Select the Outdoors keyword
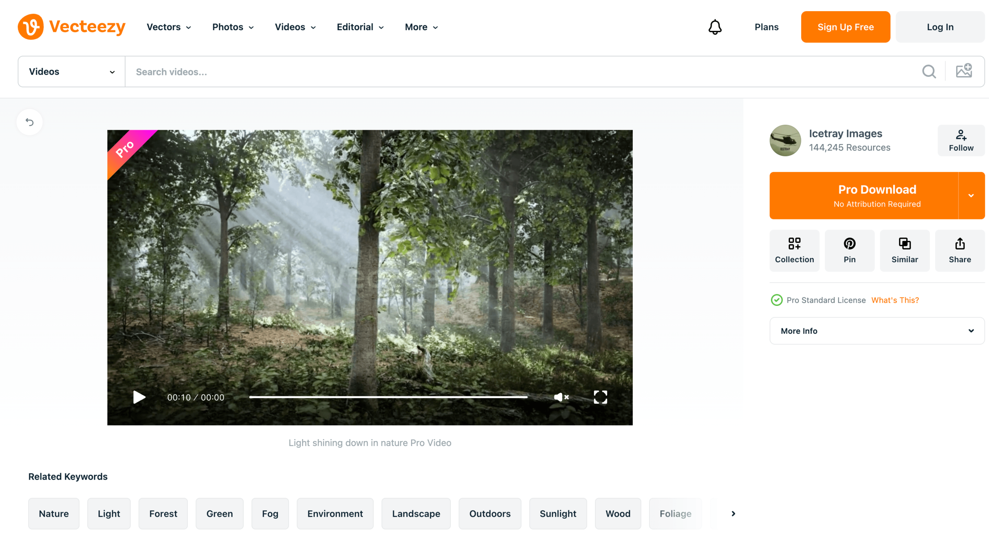 pos(490,514)
